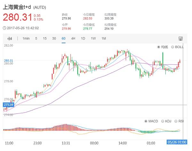Click the 282.00 y-axis label
Viewport: 192px width, 151px height.
pyautogui.click(x=8, y=46)
